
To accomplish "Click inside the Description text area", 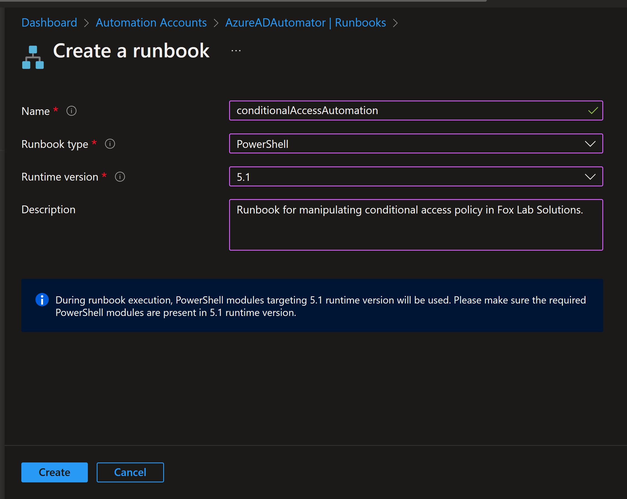I will coord(416,230).
